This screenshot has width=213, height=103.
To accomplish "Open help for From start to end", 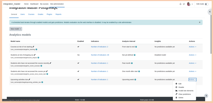I will pos(136,47).
